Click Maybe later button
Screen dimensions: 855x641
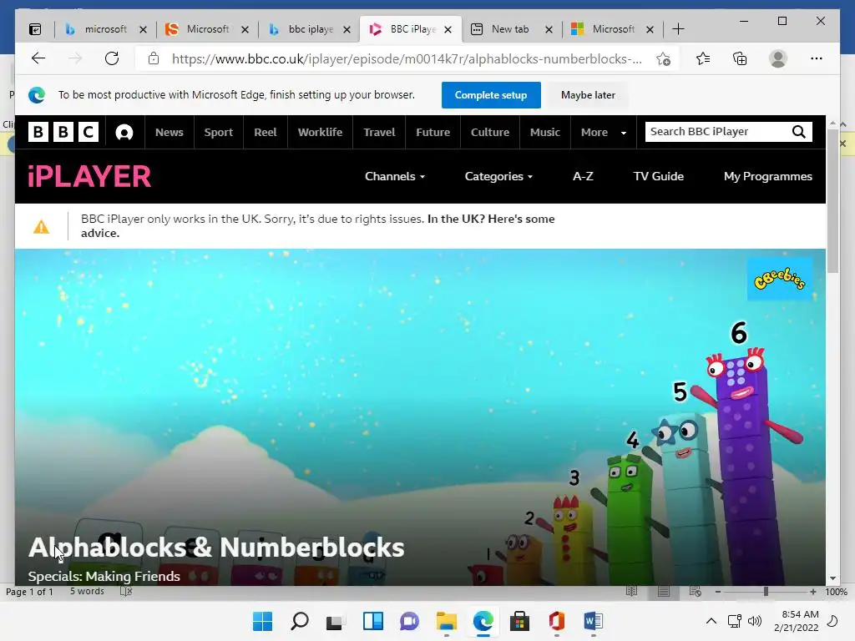pyautogui.click(x=588, y=95)
